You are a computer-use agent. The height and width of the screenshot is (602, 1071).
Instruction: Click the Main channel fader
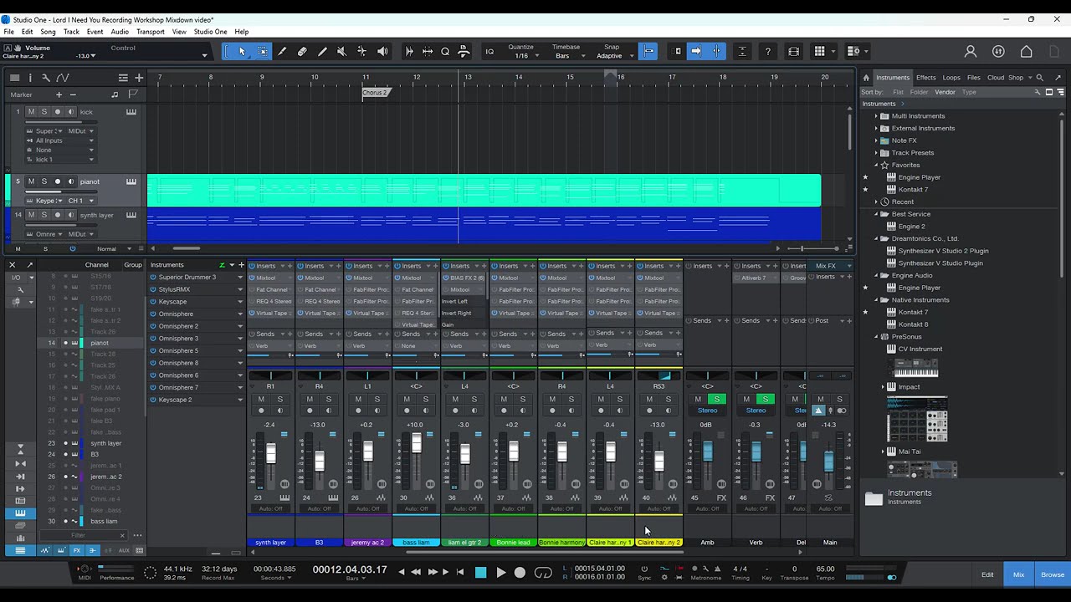click(x=828, y=462)
